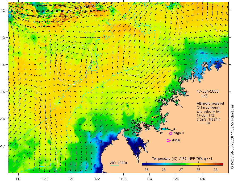This screenshot has width=234, height=181.
Task: Click latitude axis label '-14'
Action: 3,65
